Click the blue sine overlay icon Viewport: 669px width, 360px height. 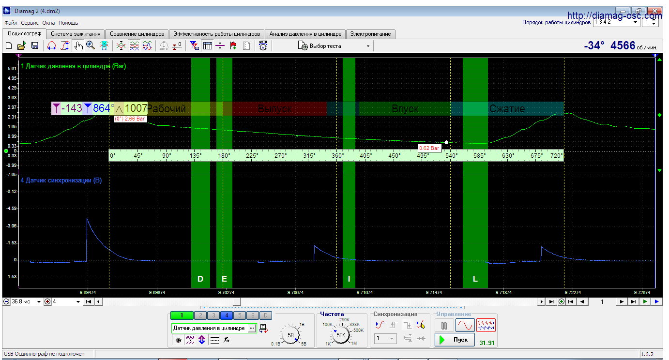point(147,45)
